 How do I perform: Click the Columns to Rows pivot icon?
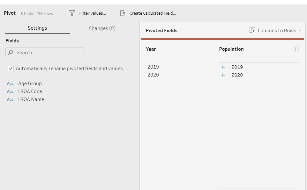click(x=252, y=30)
